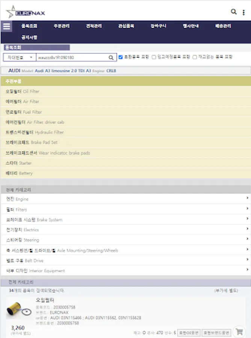
Task: Select the 배터리 Battery recommended part
Action: 125,173
